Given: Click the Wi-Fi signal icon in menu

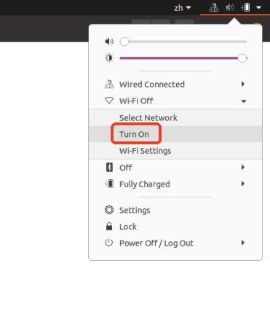Looking at the screenshot, I should pyautogui.click(x=109, y=101).
